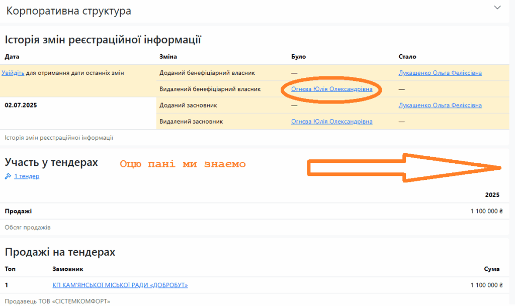Click the Історія змін реєстраційної інформації heading

coord(103,40)
